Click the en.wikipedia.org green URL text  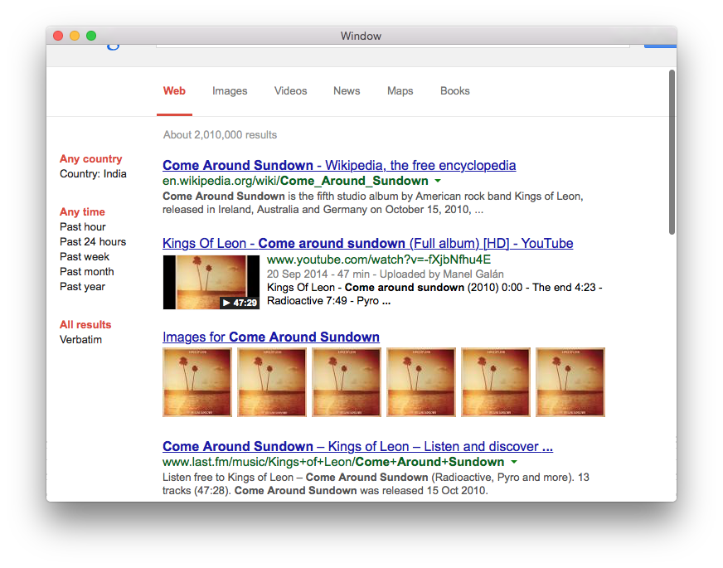coord(295,181)
